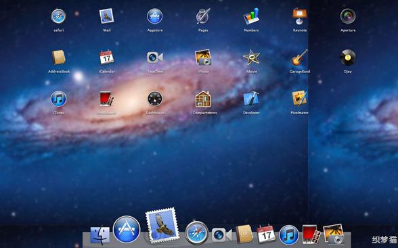Open the iMovie star icon
Screen dimensions: 398x248
(251, 57)
